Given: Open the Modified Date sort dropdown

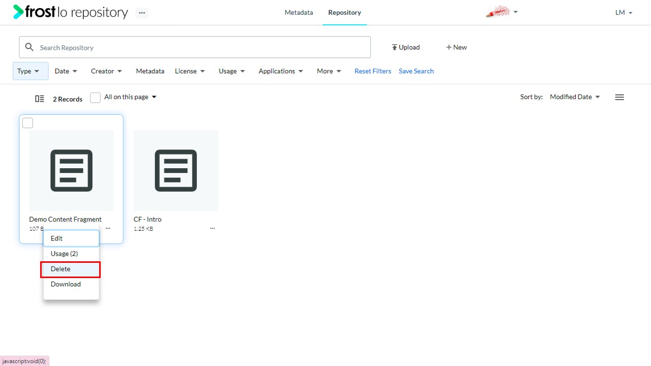Looking at the screenshot, I should coord(575,97).
